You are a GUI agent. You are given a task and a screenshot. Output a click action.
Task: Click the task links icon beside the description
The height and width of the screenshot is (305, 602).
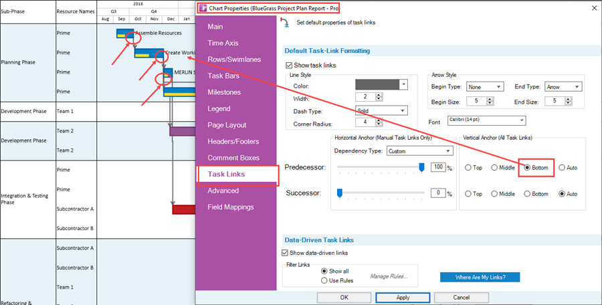[x=285, y=23]
